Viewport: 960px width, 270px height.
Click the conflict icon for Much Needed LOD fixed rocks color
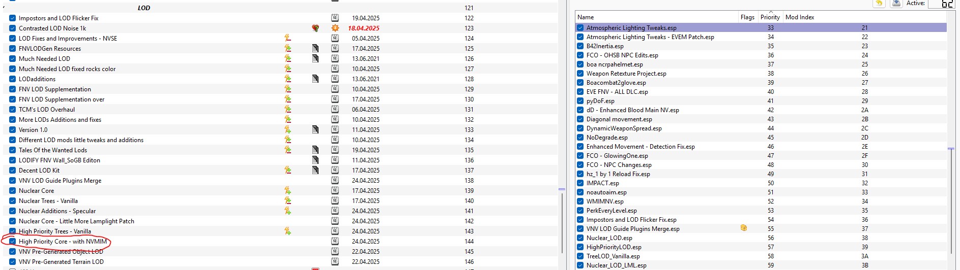click(287, 69)
